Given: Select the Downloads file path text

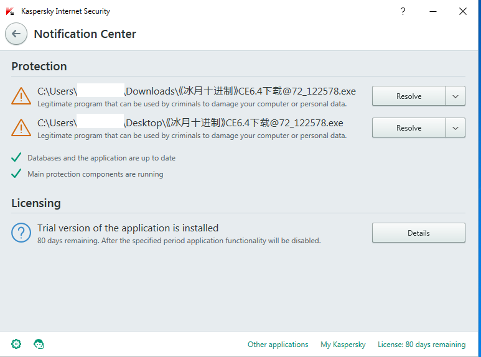Looking at the screenshot, I should [x=197, y=91].
